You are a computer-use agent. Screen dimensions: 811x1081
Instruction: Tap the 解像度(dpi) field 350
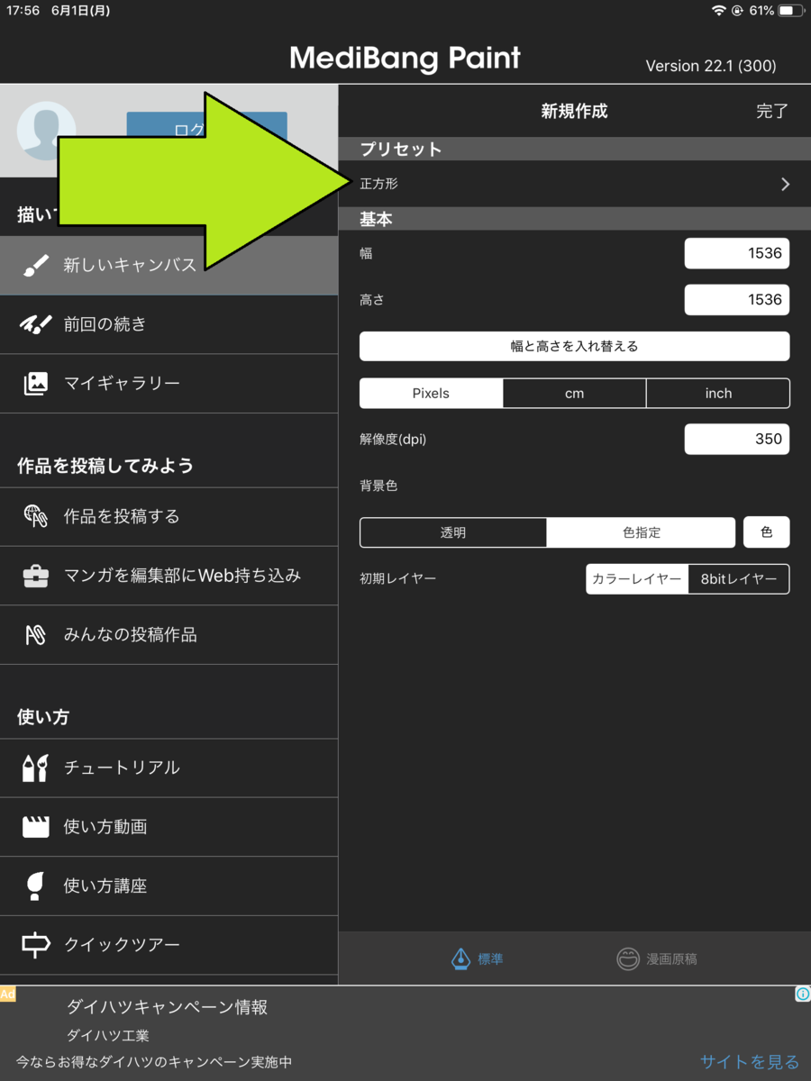[737, 439]
